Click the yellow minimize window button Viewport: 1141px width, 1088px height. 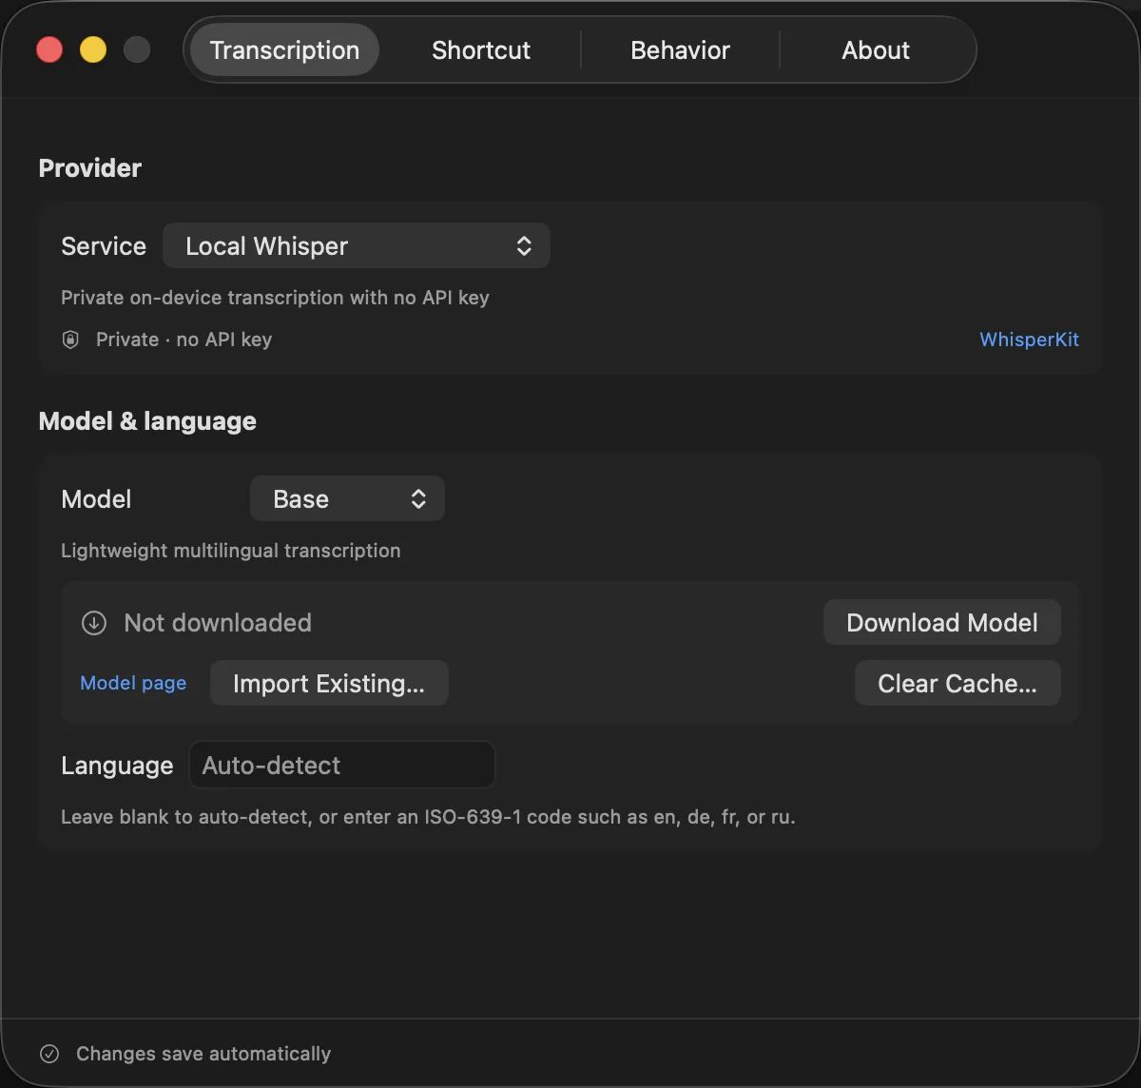93,49
